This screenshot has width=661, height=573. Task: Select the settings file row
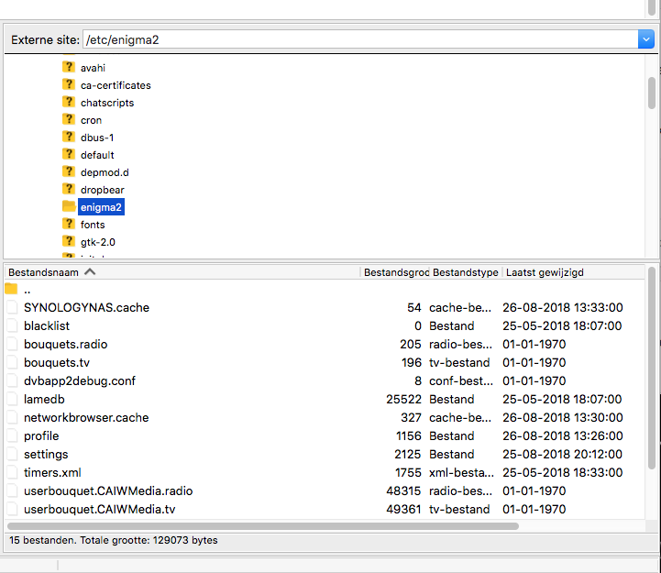tap(46, 455)
